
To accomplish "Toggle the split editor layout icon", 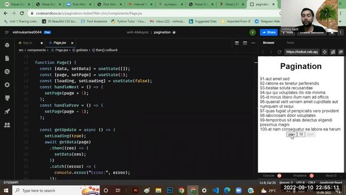I will pos(237,43).
